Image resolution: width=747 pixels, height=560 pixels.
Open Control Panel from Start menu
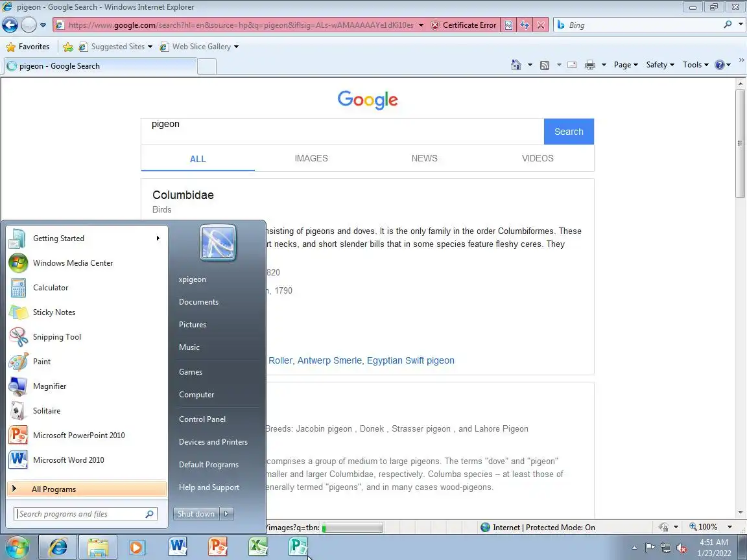click(202, 419)
